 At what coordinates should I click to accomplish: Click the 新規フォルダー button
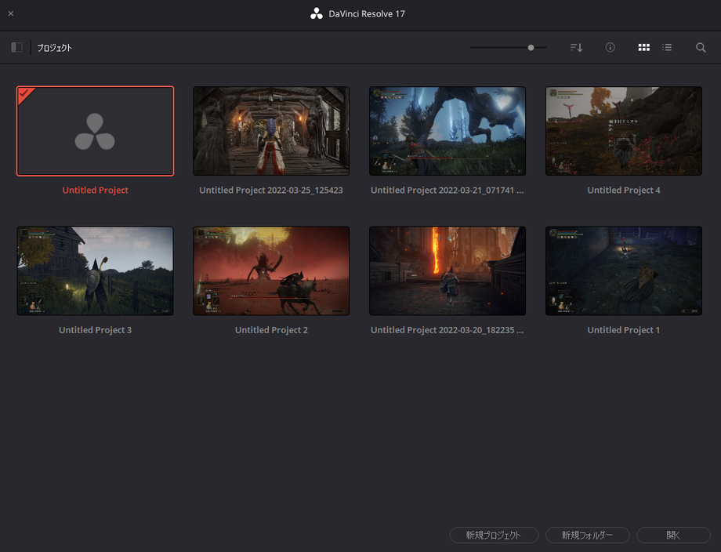(587, 535)
